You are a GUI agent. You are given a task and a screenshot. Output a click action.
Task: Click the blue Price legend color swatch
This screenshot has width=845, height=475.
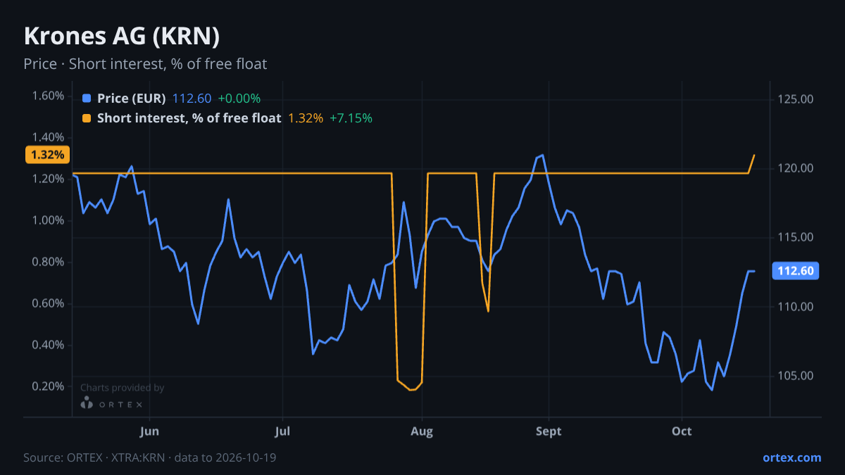[x=87, y=99]
